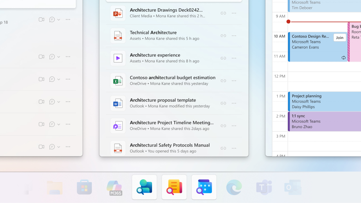Open more options in the Sep 18 row
The height and width of the screenshot is (203, 361).
pyautogui.click(x=68, y=19)
